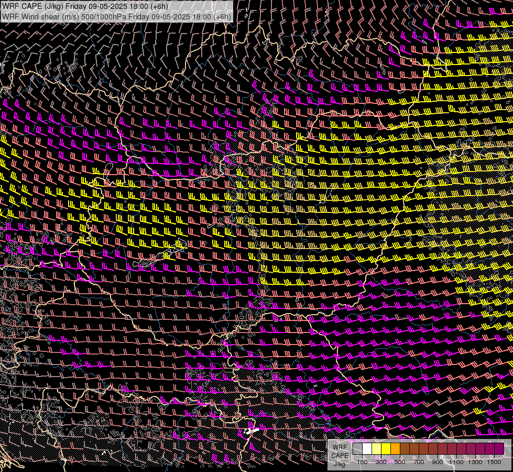Click the 900 legend value label
Screen dimensions: 513x472
(x=438, y=462)
